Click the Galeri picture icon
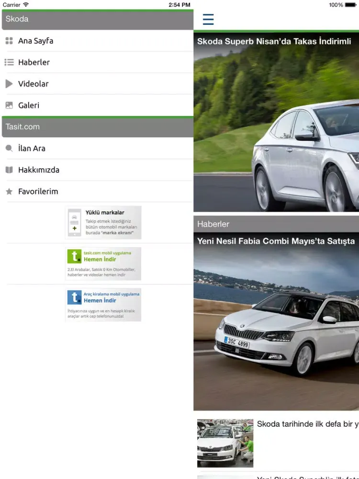 coord(9,105)
